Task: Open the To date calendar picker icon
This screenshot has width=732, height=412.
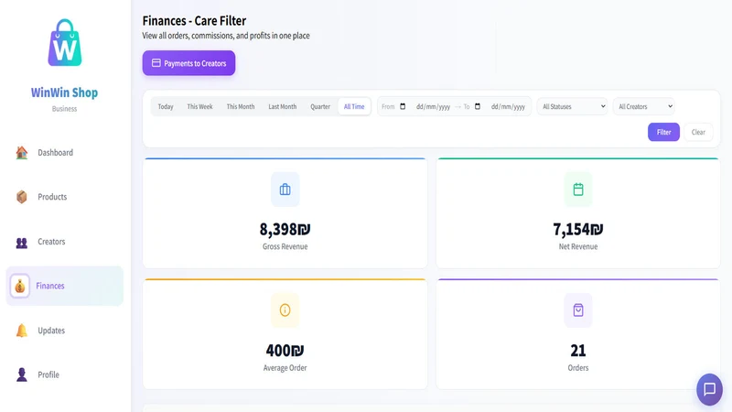Action: pos(477,106)
